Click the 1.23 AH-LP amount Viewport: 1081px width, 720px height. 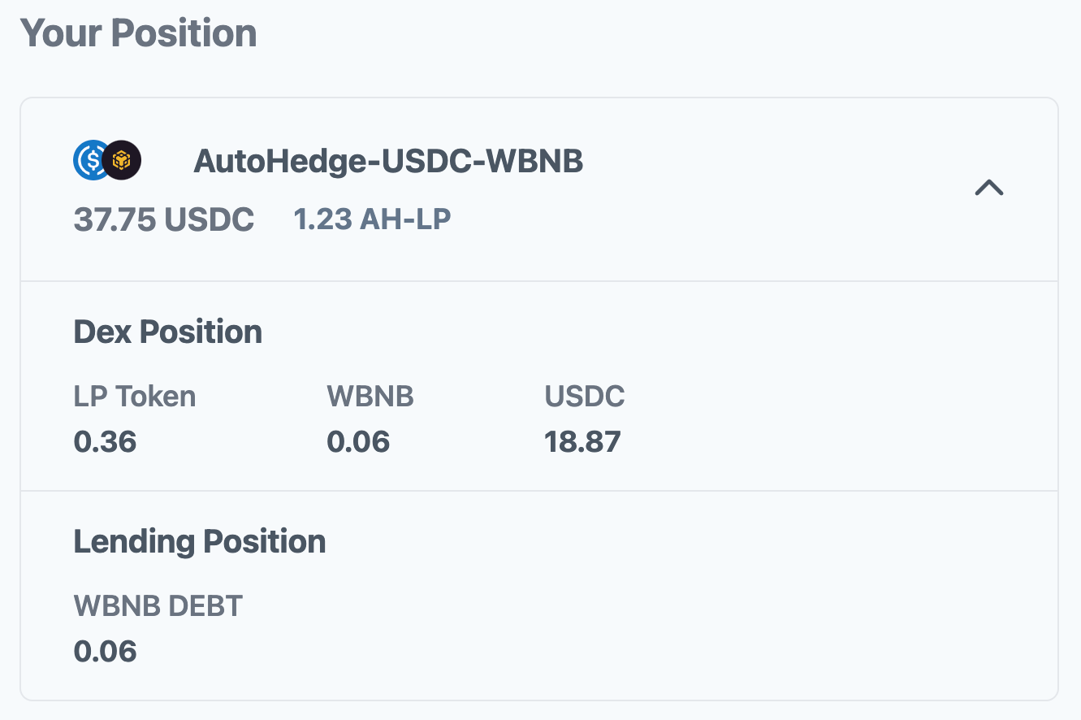[372, 219]
